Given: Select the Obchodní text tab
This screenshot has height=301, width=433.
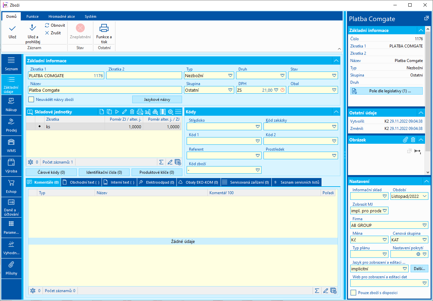Looking at the screenshot, I should pyautogui.click(x=81, y=182).
